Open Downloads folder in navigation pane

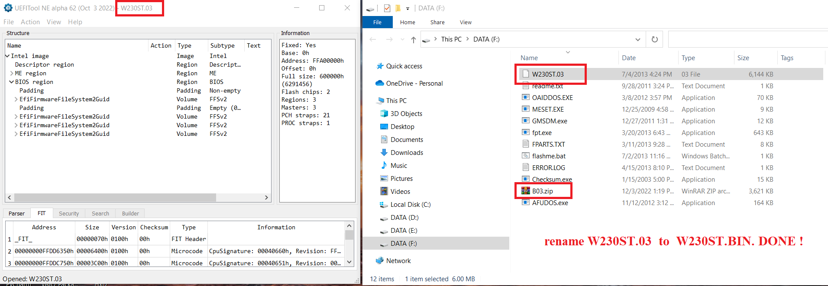[407, 153]
